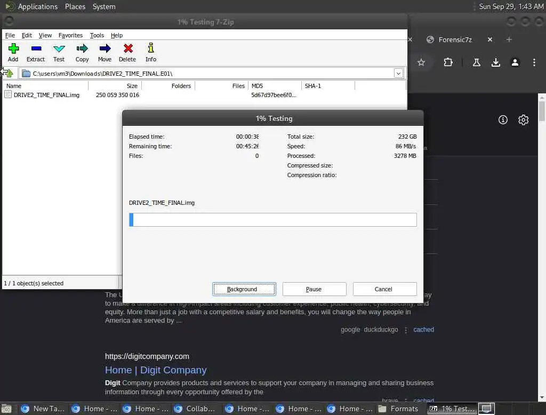
Task: Open the cached link near google duckduckgo
Action: 424,330
